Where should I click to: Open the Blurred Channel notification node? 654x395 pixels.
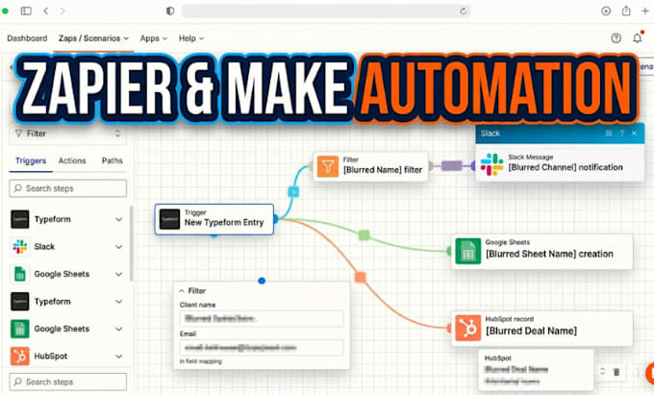pyautogui.click(x=560, y=163)
